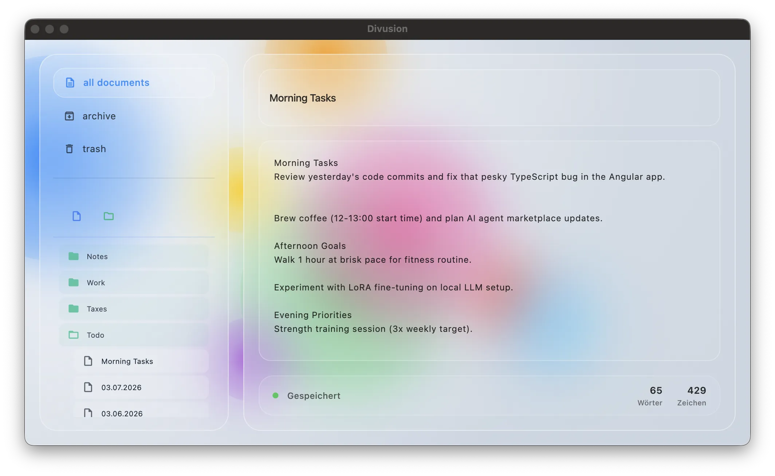Click the archive box icon

(69, 116)
